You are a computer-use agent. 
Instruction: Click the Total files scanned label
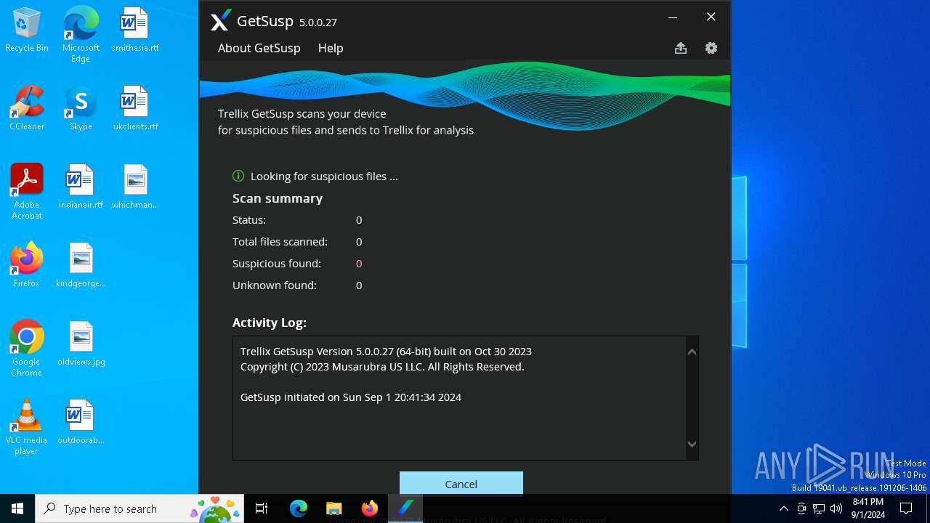coord(280,241)
